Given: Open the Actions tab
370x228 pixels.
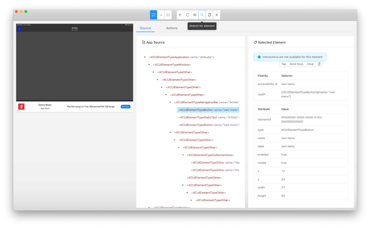Looking at the screenshot, I should 172,28.
